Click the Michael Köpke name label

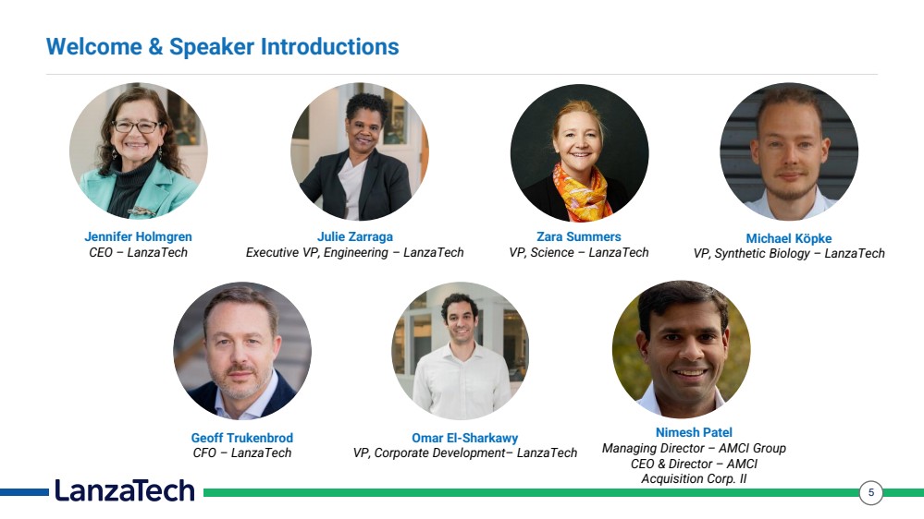pos(789,238)
